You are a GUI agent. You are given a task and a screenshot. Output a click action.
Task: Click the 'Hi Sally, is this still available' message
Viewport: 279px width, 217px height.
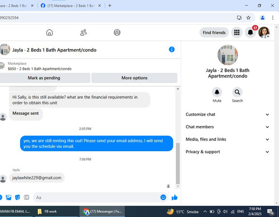[x=79, y=100]
